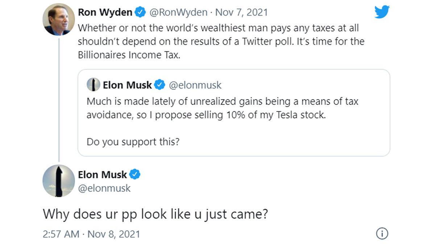Open the @RonWyden handle
Screen dimensions: 435x245
(x=178, y=12)
